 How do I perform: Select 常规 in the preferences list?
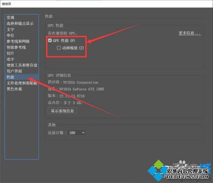11,17
